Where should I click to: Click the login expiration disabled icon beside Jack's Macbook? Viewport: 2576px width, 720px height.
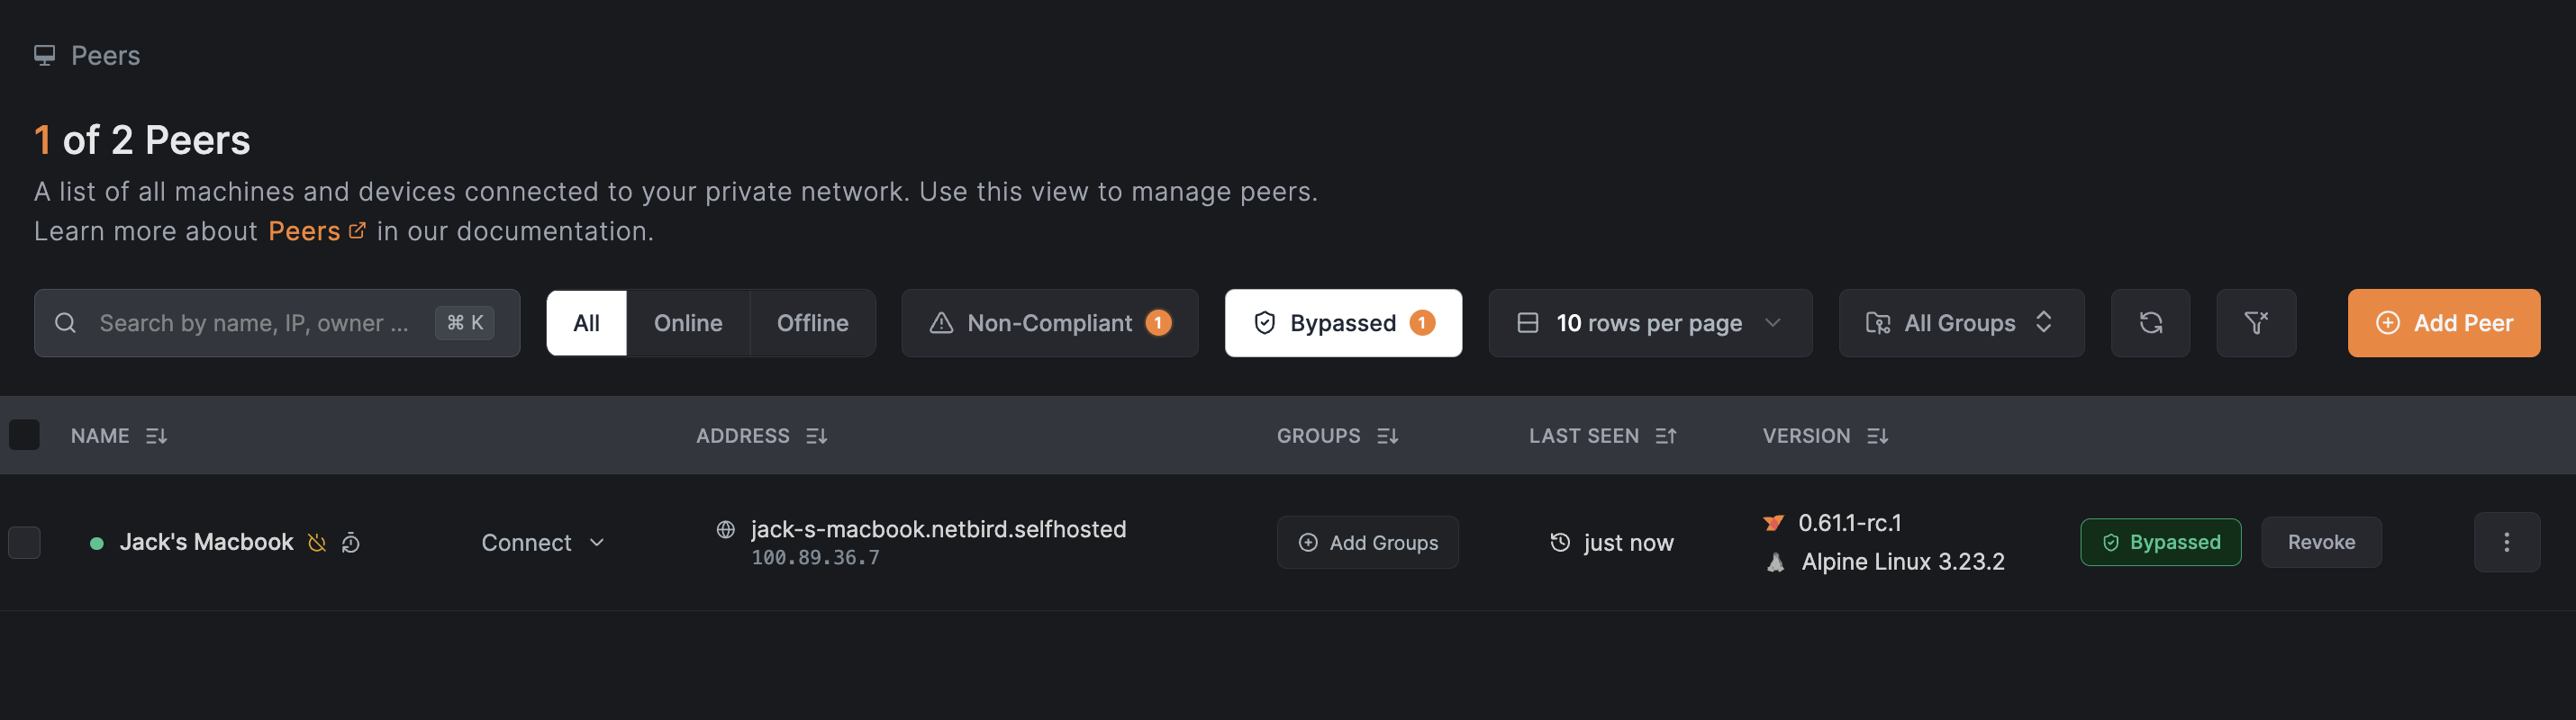317,542
